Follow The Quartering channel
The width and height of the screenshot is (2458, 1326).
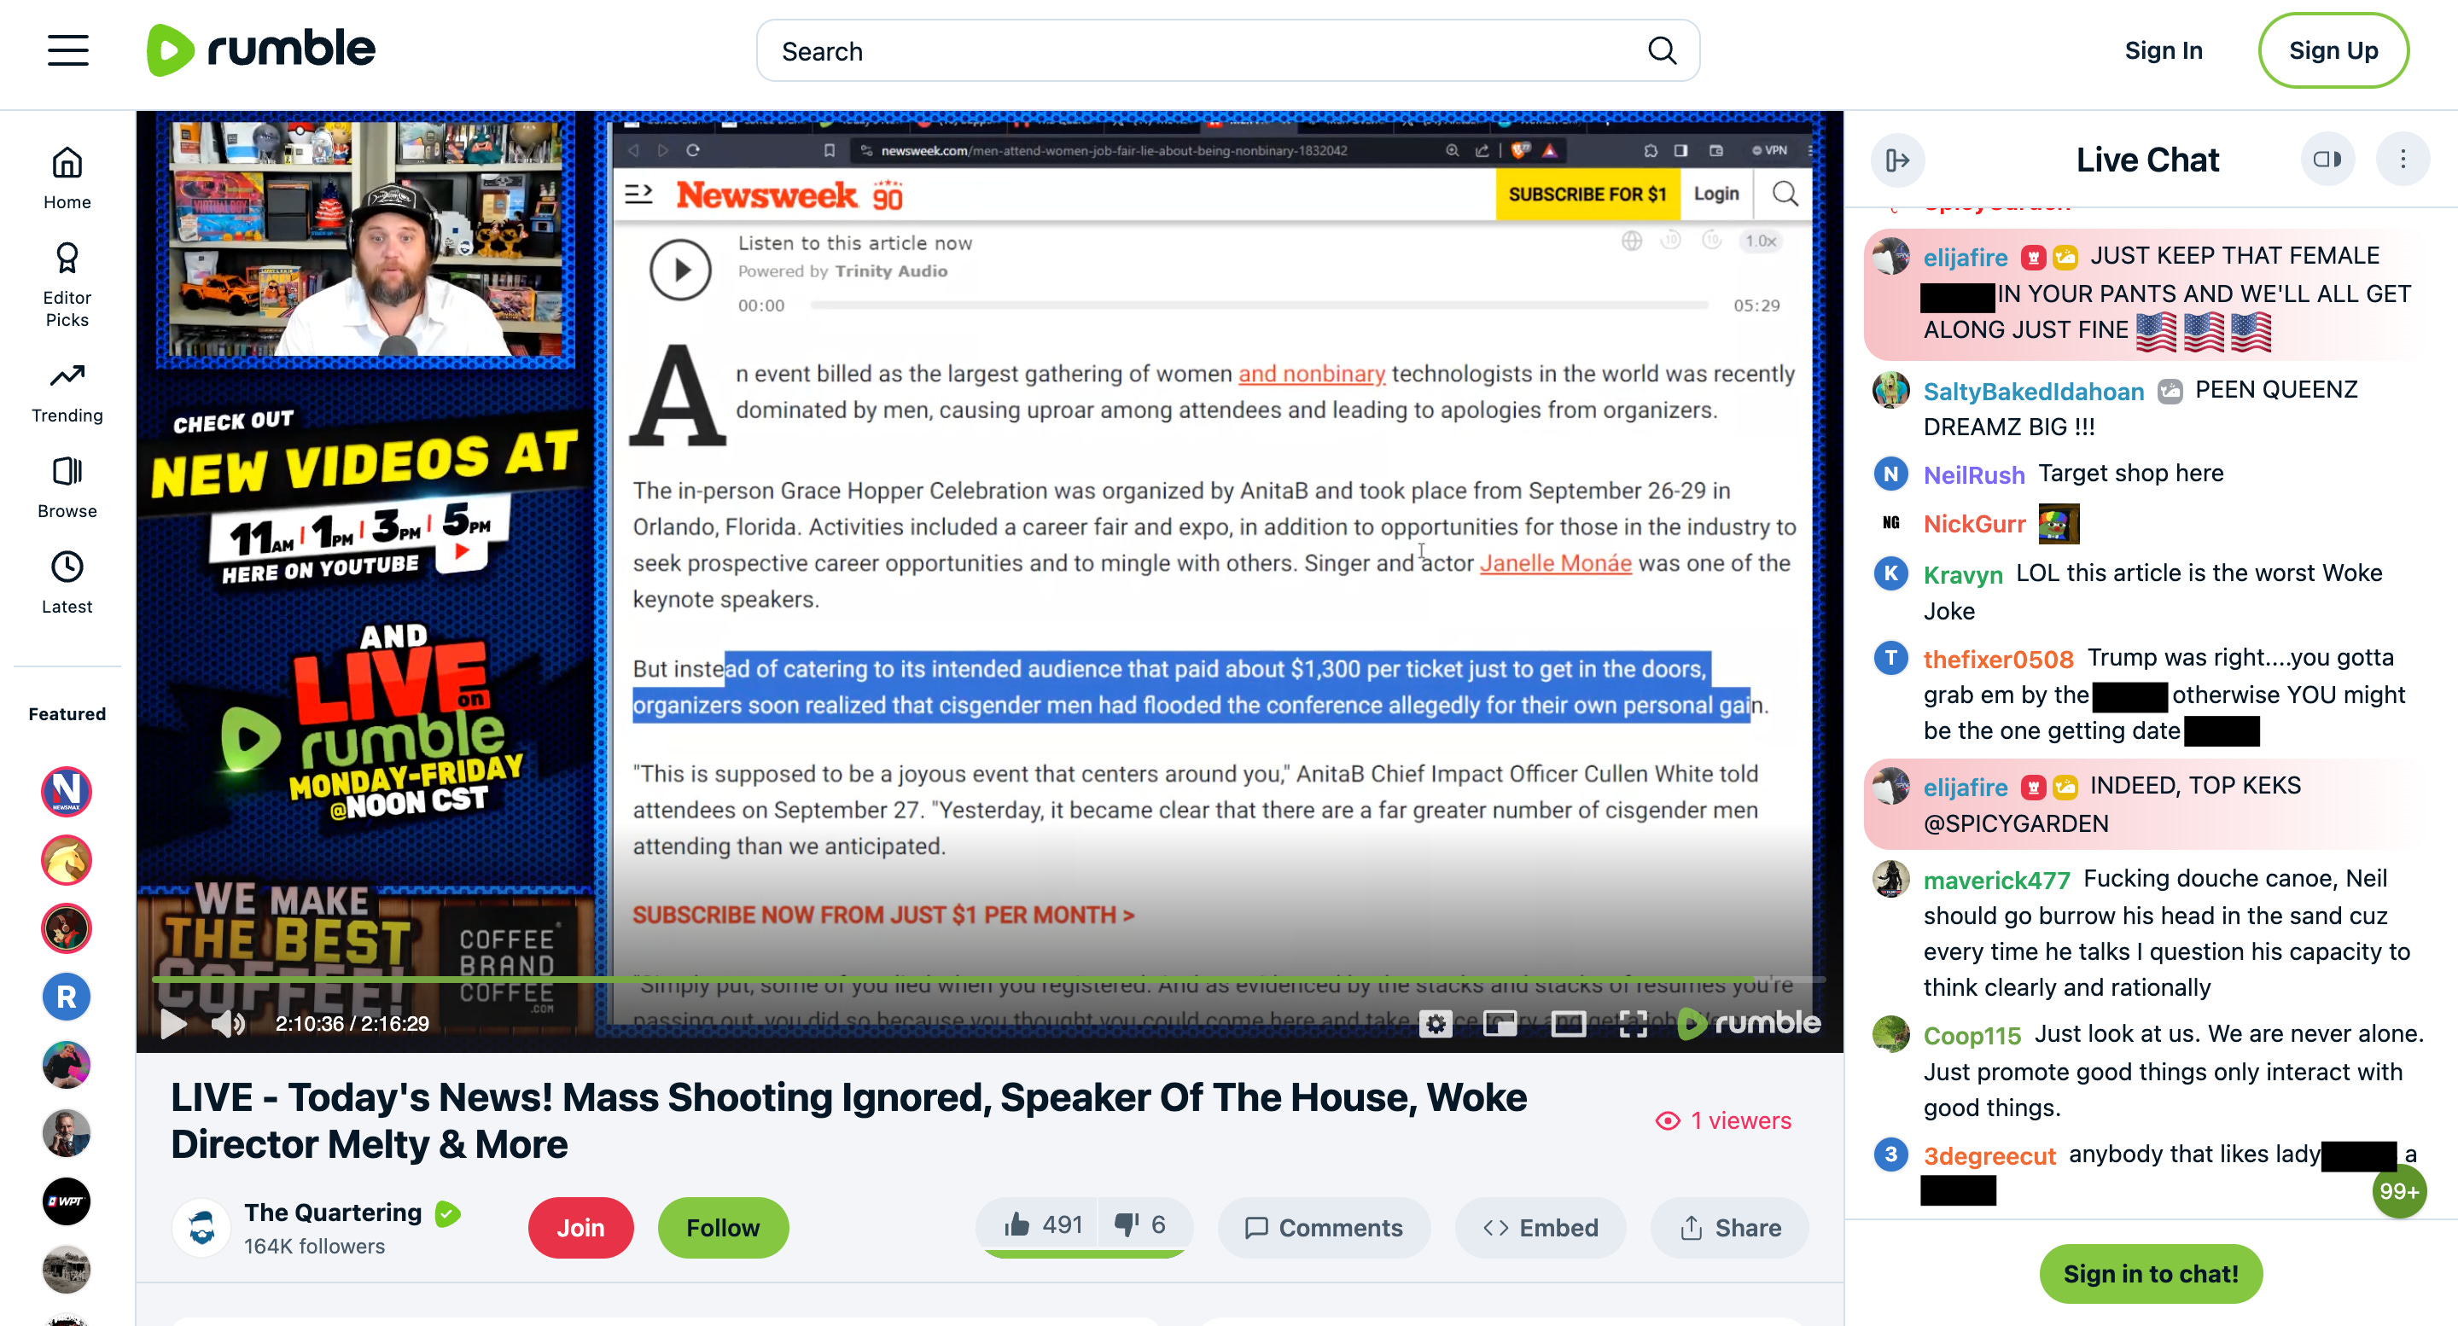click(722, 1227)
